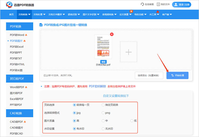Go to 首页 in navigation bar
This screenshot has width=199, height=137.
click(x=11, y=15)
